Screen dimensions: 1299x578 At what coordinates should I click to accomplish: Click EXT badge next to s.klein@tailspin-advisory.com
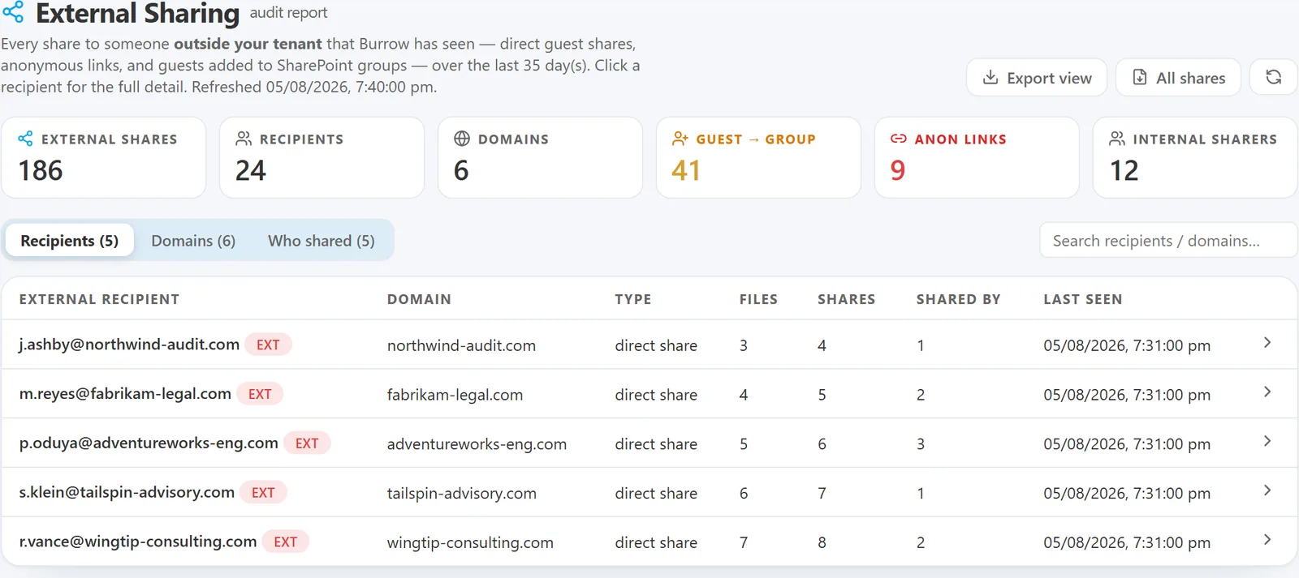[263, 493]
